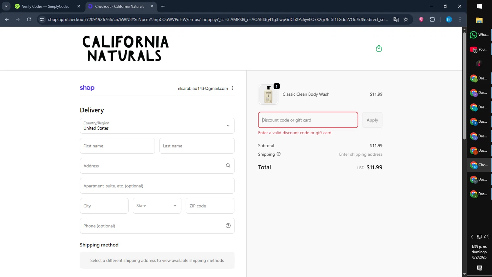Click the network tray icon

tap(479, 237)
